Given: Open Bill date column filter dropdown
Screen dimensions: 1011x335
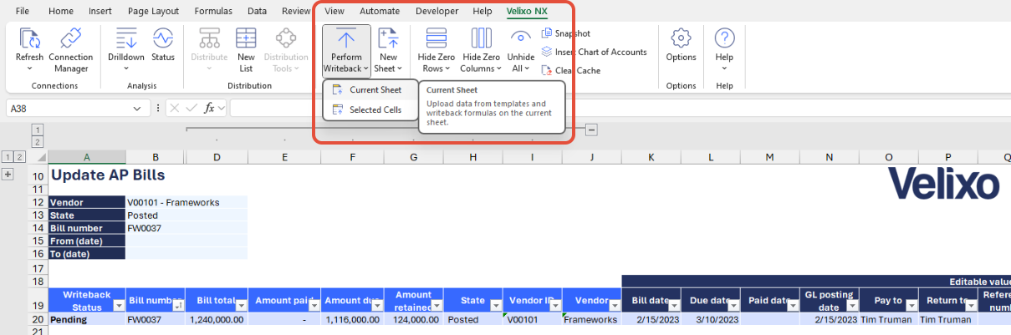Looking at the screenshot, I should (674, 306).
